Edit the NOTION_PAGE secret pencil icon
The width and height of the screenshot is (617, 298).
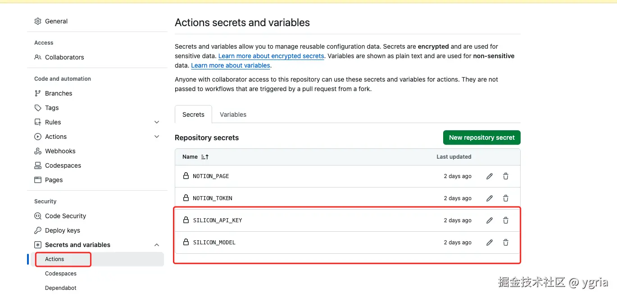pos(490,176)
